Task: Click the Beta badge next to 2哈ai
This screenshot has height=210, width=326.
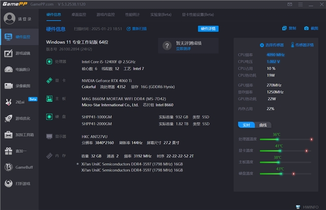Action: point(33,99)
